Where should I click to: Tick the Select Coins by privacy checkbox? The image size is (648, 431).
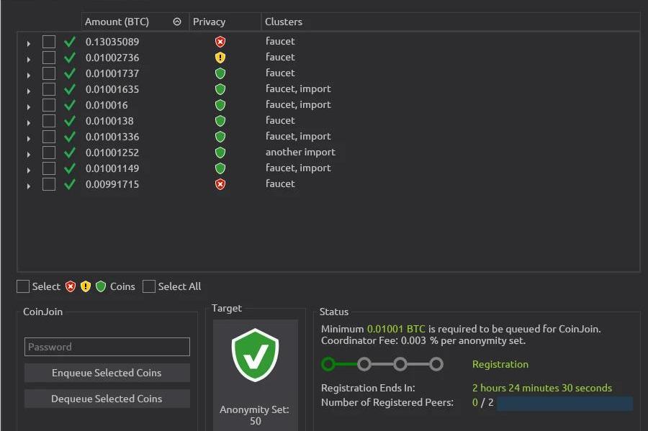[23, 286]
